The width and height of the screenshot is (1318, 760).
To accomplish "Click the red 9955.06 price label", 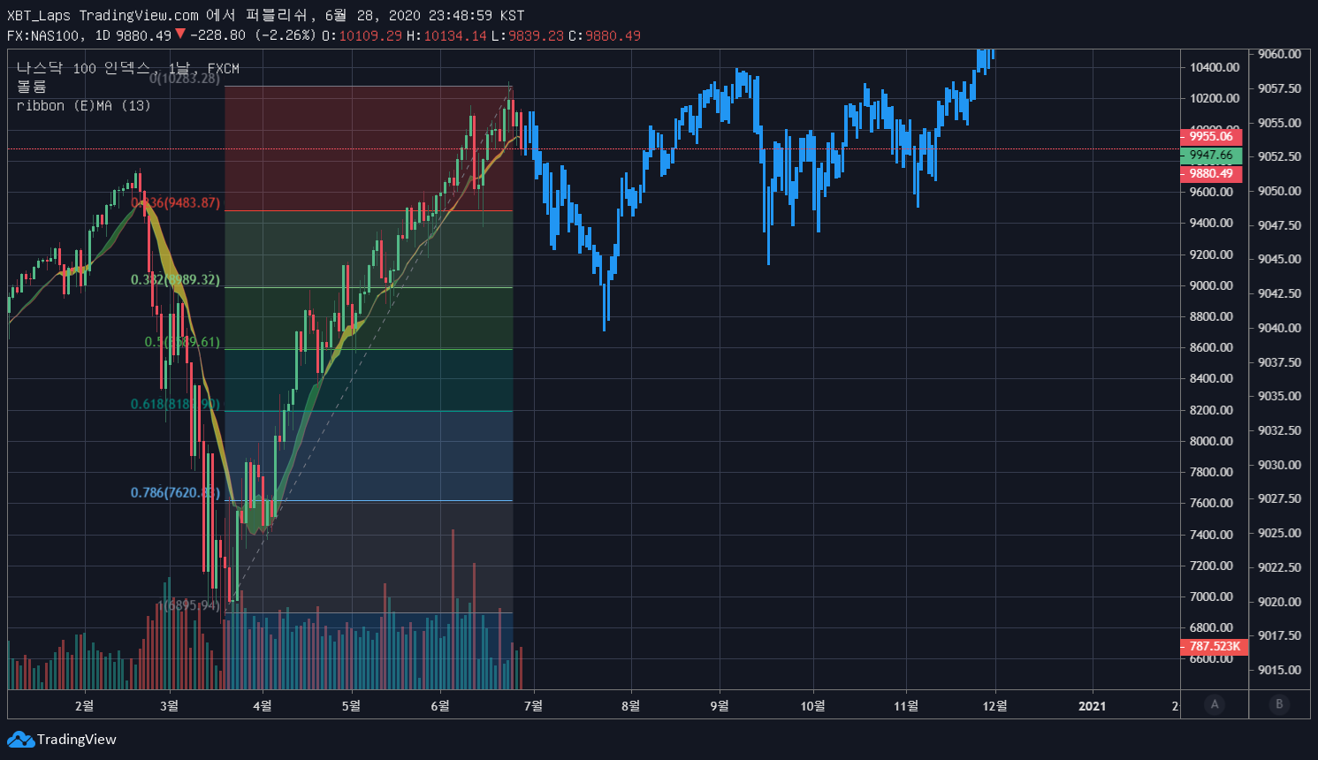I will click(1211, 136).
